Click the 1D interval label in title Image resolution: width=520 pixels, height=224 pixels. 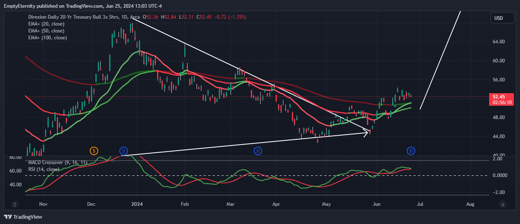point(125,17)
